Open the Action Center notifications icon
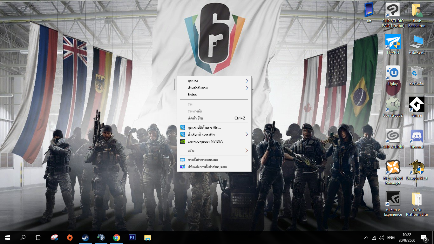The height and width of the screenshot is (244, 434). tap(424, 238)
